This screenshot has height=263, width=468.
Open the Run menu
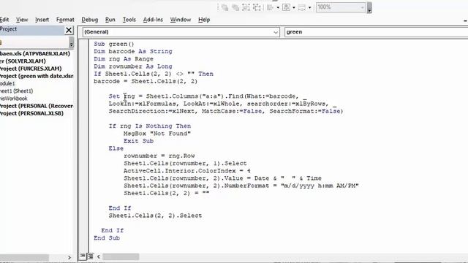point(110,20)
